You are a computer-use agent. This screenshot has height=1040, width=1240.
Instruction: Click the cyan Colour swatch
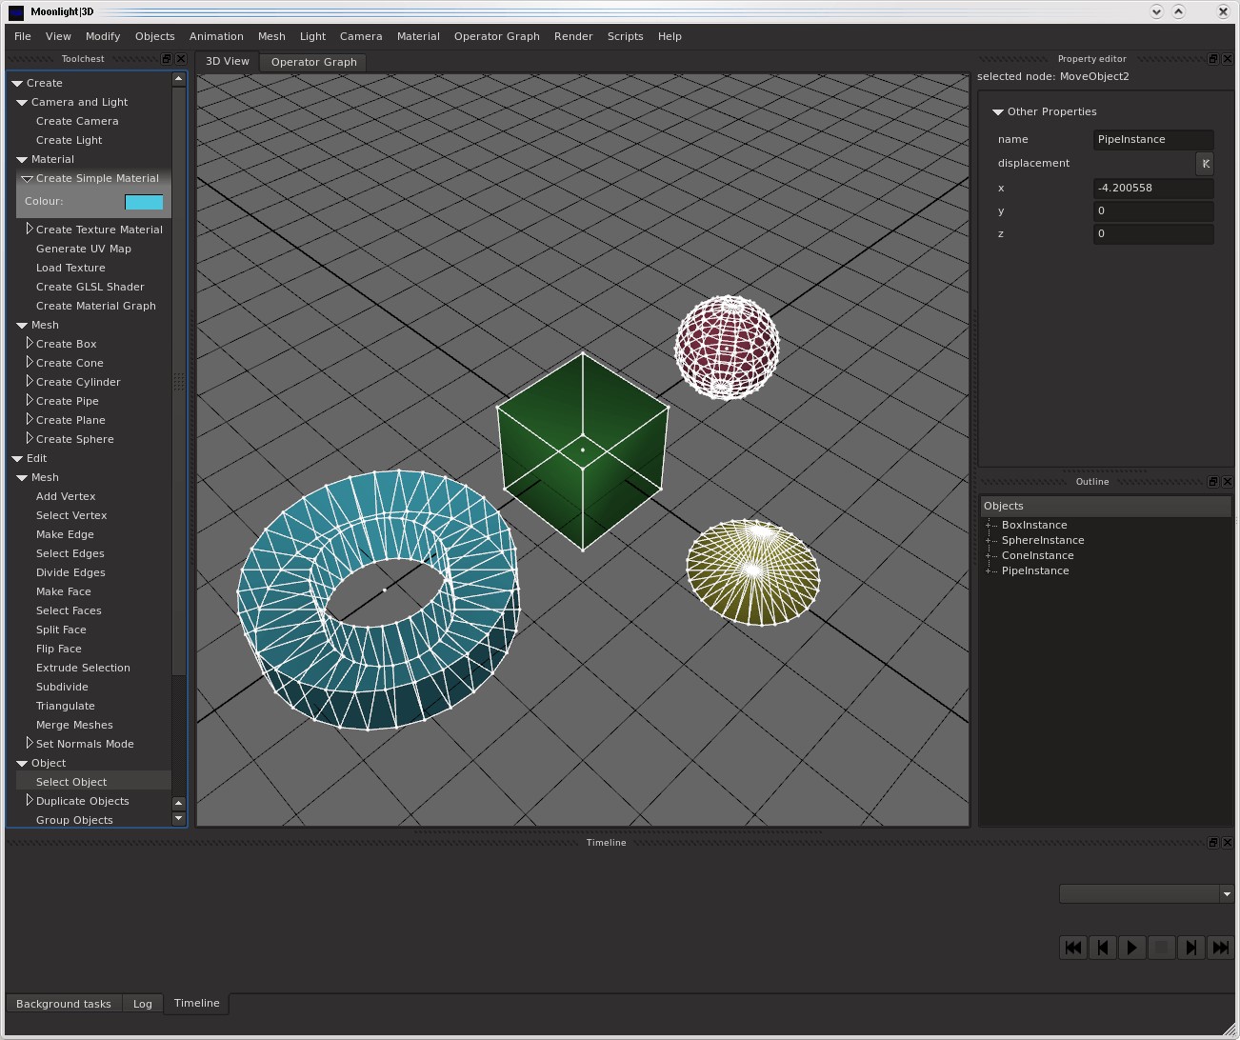[x=144, y=202]
